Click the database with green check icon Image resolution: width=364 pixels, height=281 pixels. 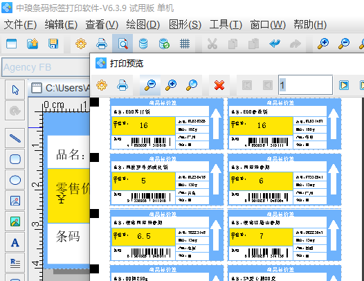[x=164, y=44]
